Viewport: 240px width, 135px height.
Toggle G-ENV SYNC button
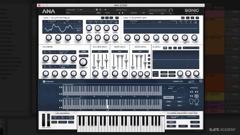172,72
